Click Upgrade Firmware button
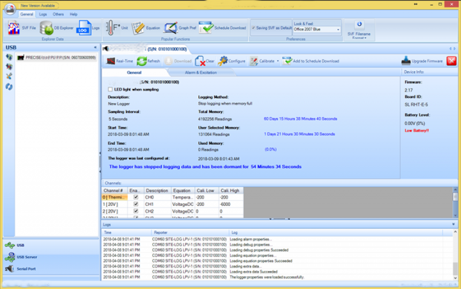The height and width of the screenshot is (289, 461). pos(422,61)
